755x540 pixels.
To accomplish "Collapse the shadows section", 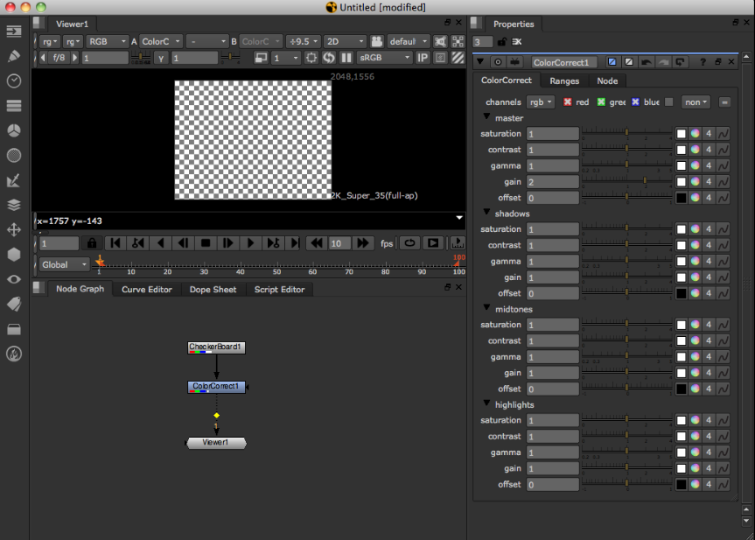I will click(x=487, y=214).
